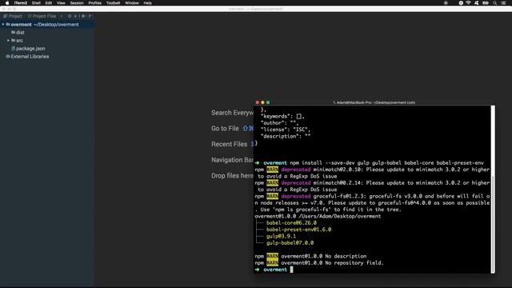Open the iTerm2 application menu

coord(21,3)
